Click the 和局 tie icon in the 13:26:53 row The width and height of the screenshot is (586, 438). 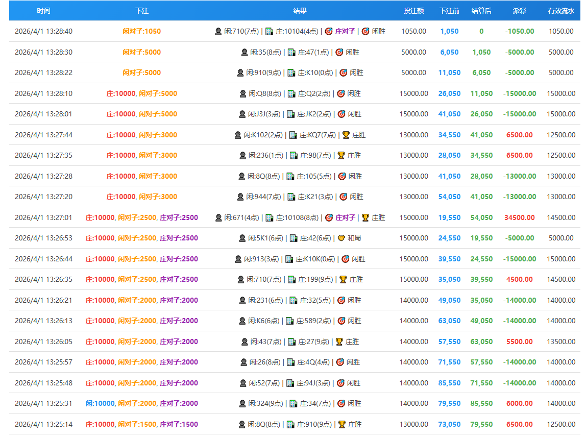point(341,238)
